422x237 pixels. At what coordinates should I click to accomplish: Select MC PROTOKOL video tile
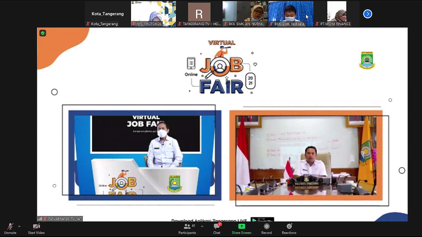tap(154, 14)
